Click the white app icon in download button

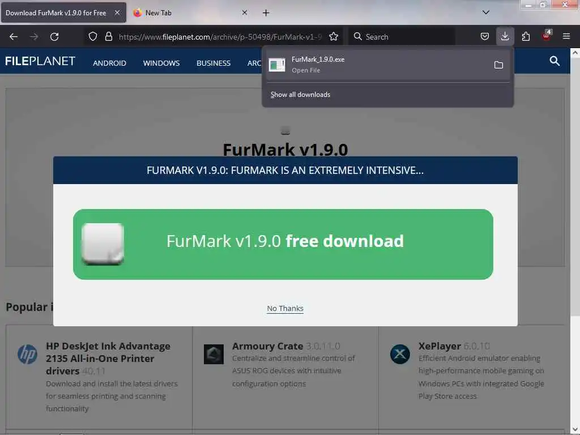[103, 244]
